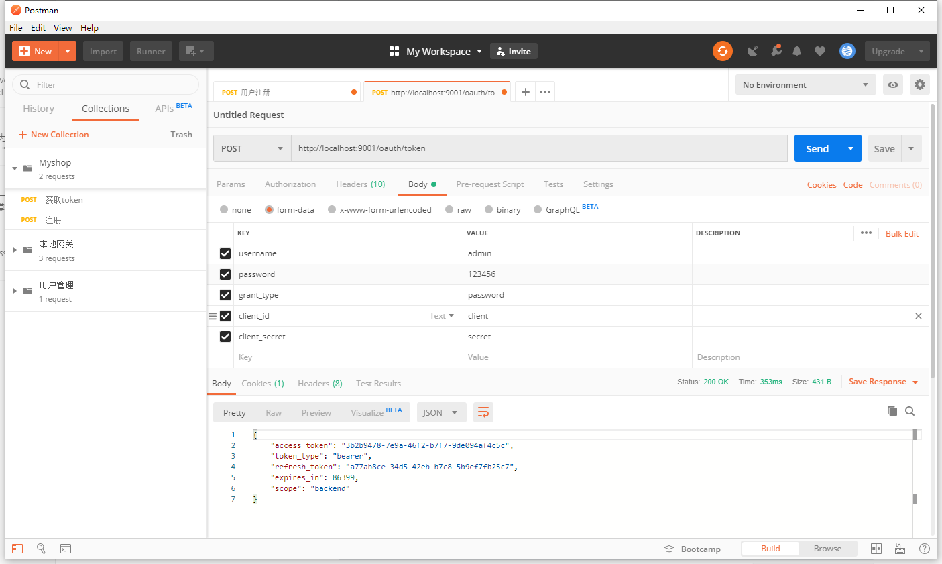
Task: Uncheck the password row checkbox
Action: (x=225, y=274)
